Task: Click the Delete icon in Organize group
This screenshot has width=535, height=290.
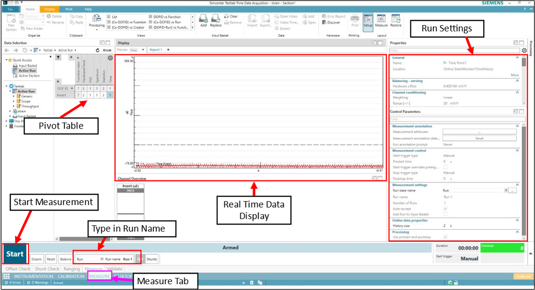Action: click(49, 16)
